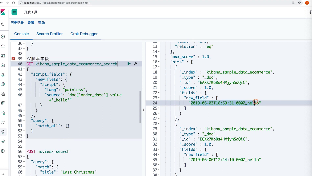Image resolution: width=312 pixels, height=176 pixels.
Task: Open Discover via the compass sidebar icon
Action: coord(3,37)
